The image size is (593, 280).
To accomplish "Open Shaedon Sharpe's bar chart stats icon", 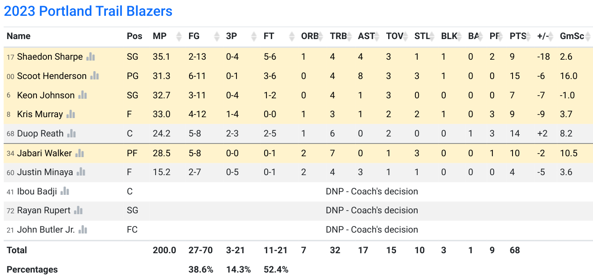I will pos(91,57).
